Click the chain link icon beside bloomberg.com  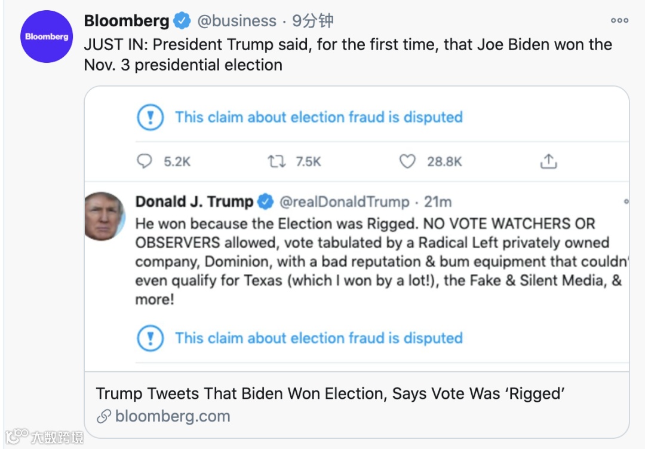104,416
